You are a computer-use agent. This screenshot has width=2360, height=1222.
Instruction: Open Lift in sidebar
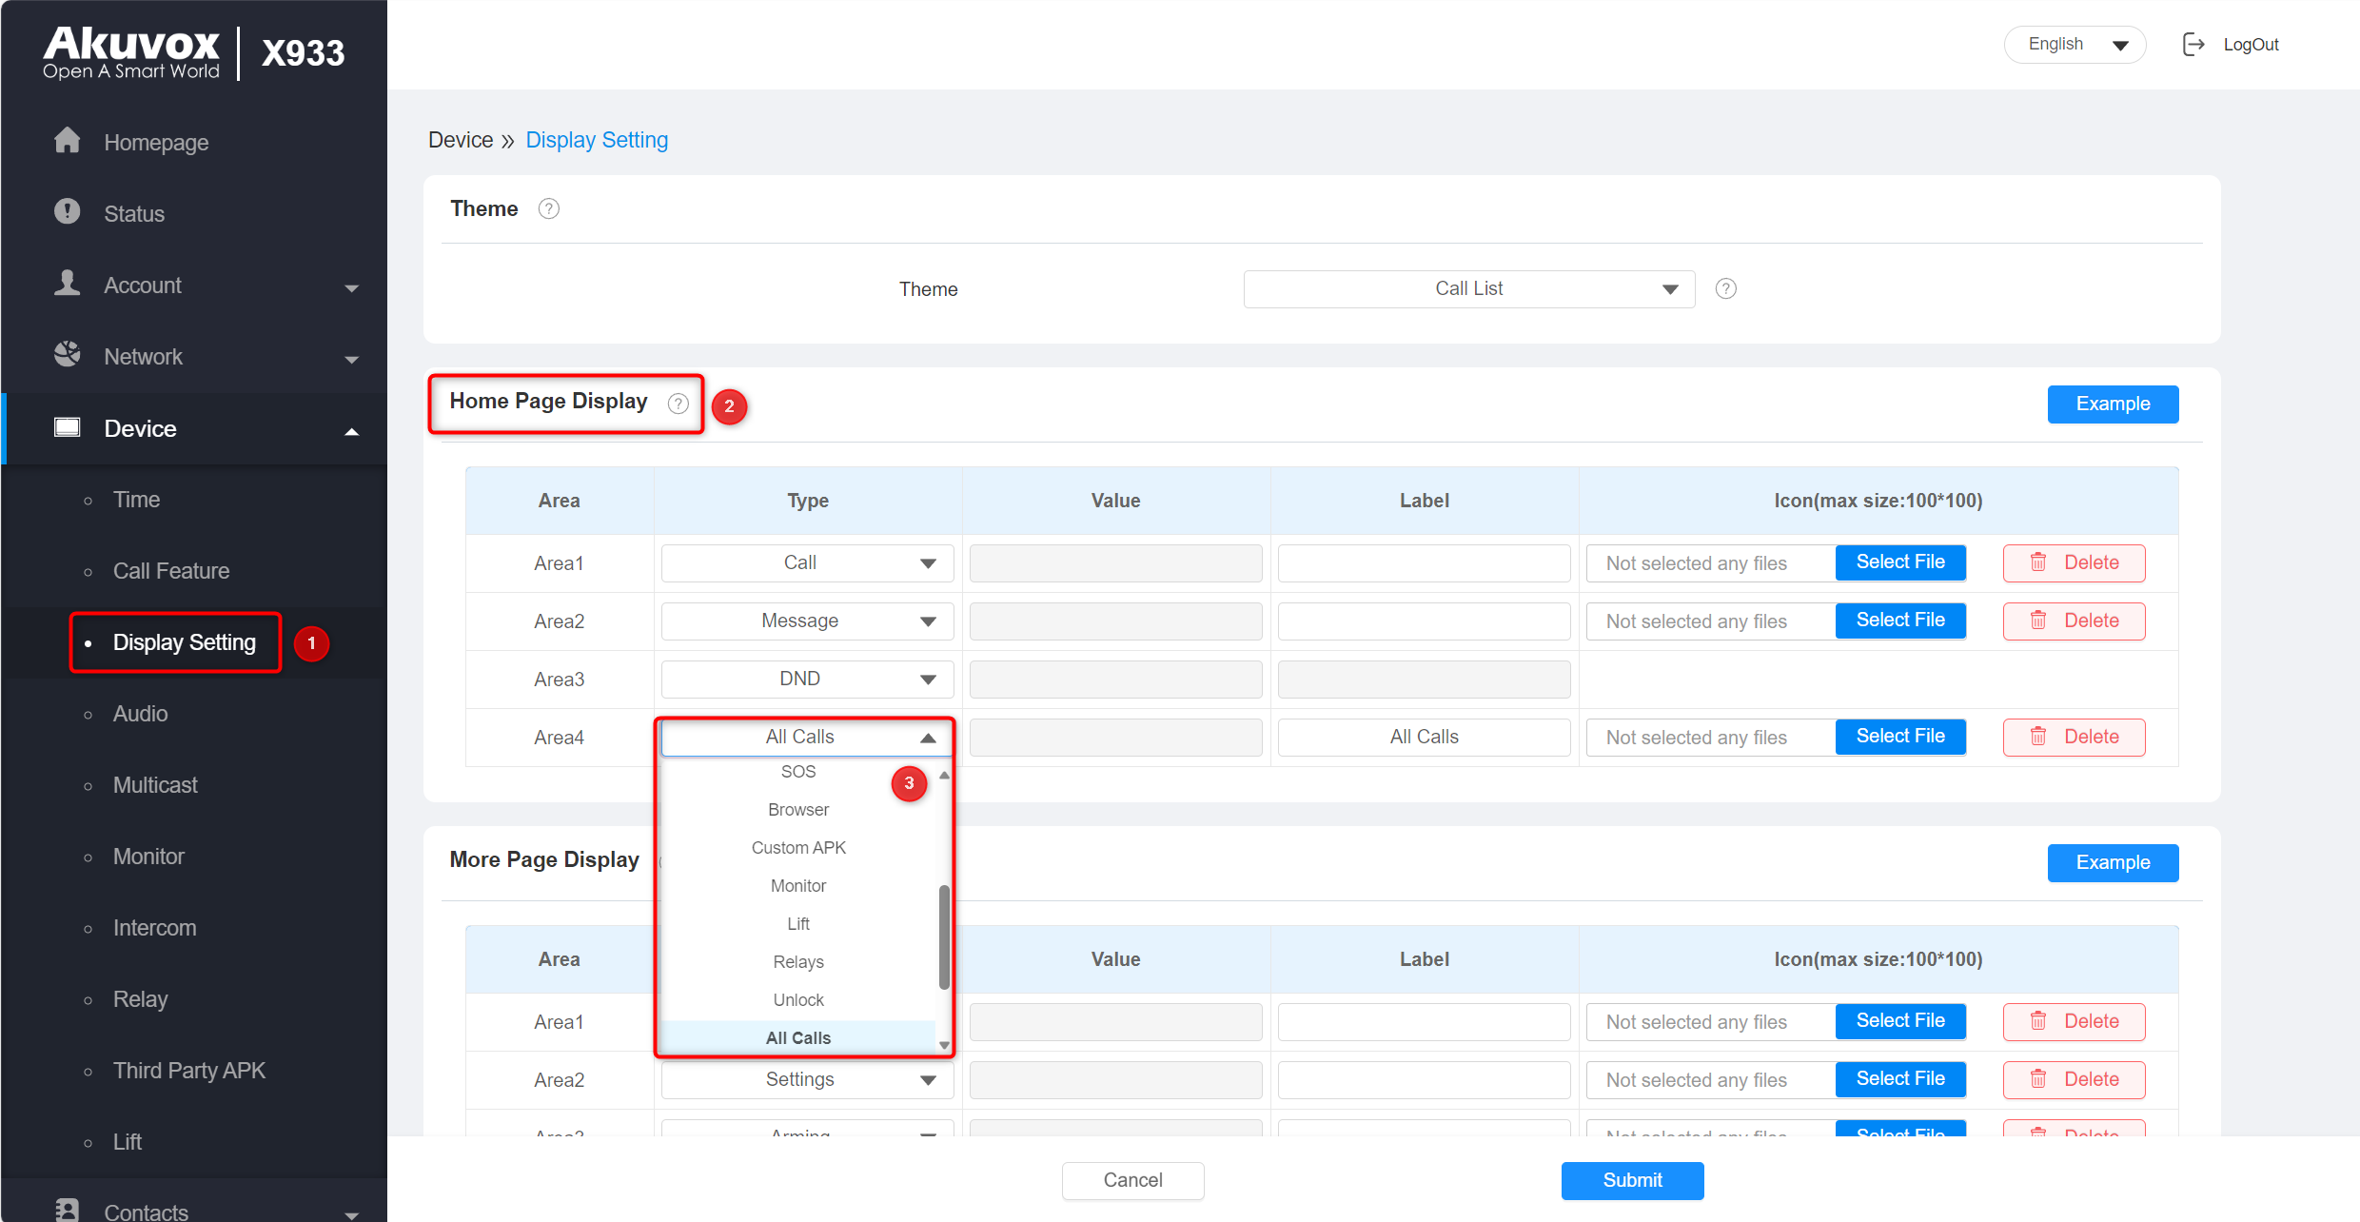pyautogui.click(x=128, y=1142)
